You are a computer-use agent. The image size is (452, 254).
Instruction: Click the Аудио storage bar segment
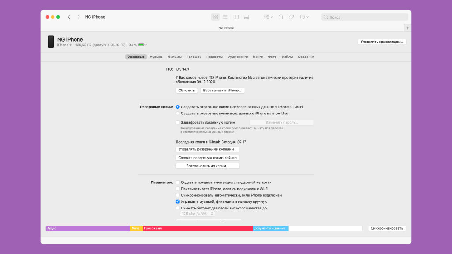point(88,228)
